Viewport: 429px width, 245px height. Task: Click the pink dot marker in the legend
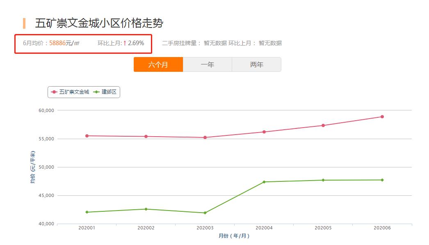pyautogui.click(x=54, y=92)
